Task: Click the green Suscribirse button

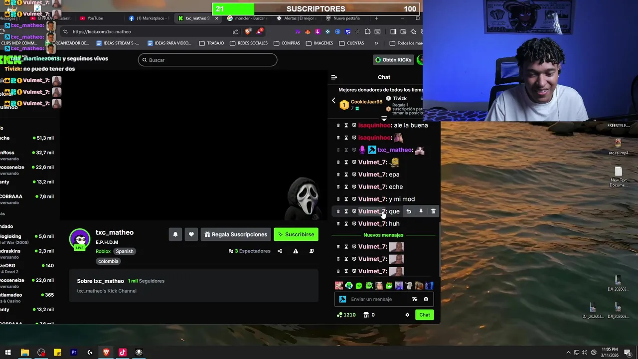Action: (x=296, y=234)
